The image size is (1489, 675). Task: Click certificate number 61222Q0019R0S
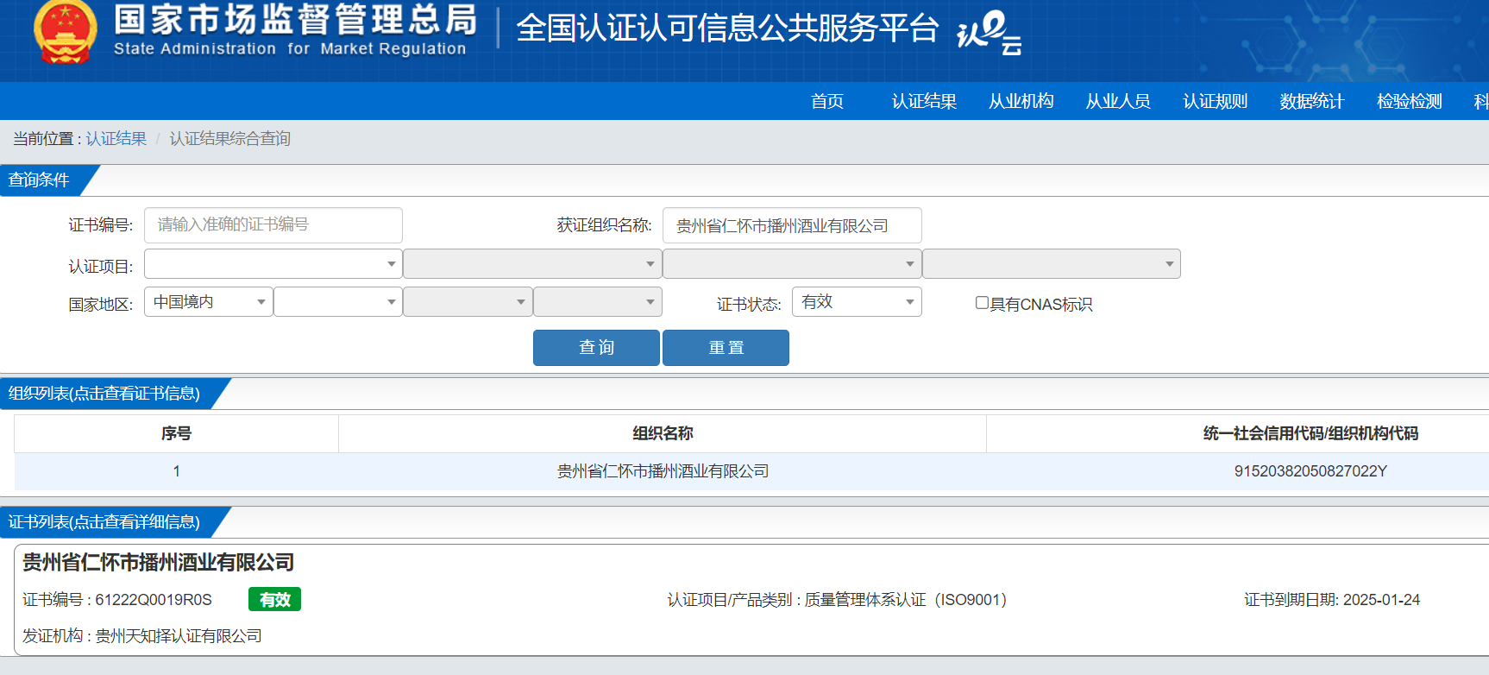coord(154,600)
